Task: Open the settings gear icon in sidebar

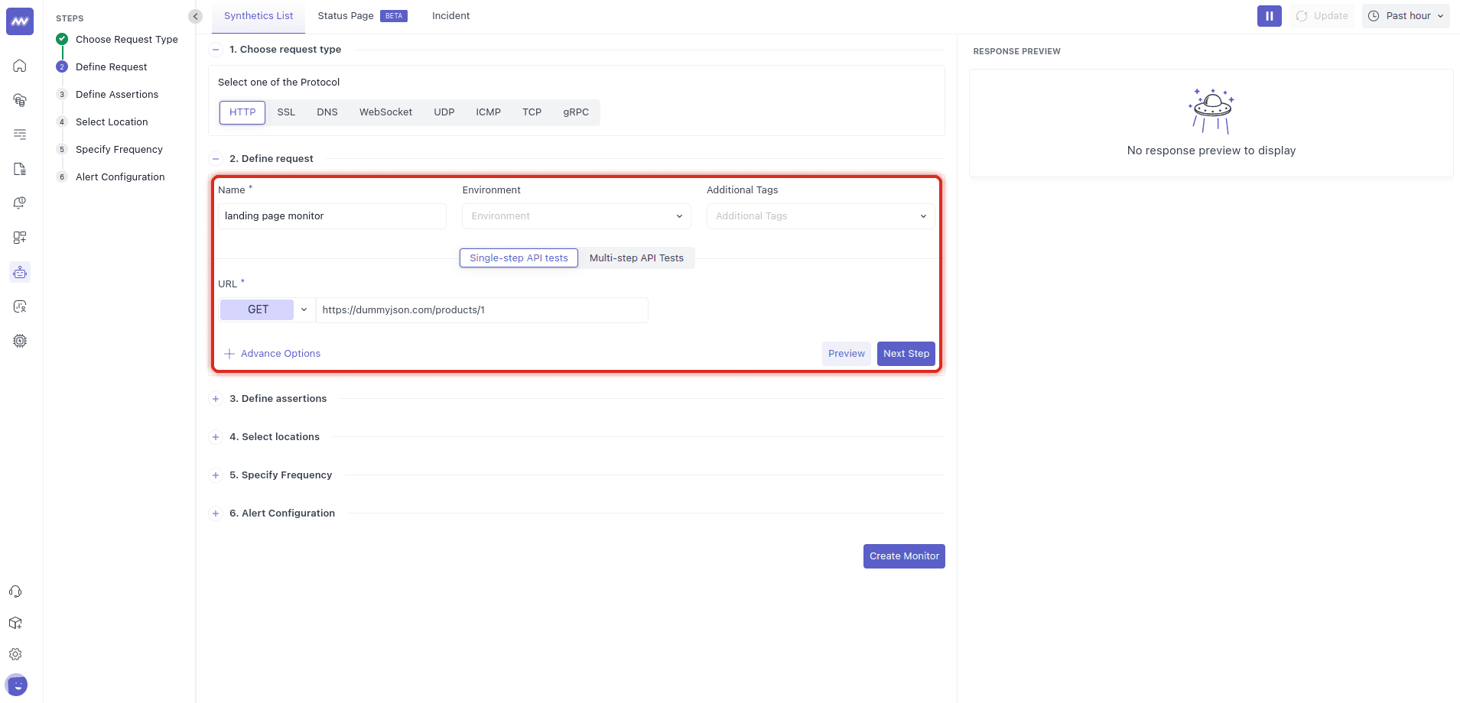Action: coord(15,654)
